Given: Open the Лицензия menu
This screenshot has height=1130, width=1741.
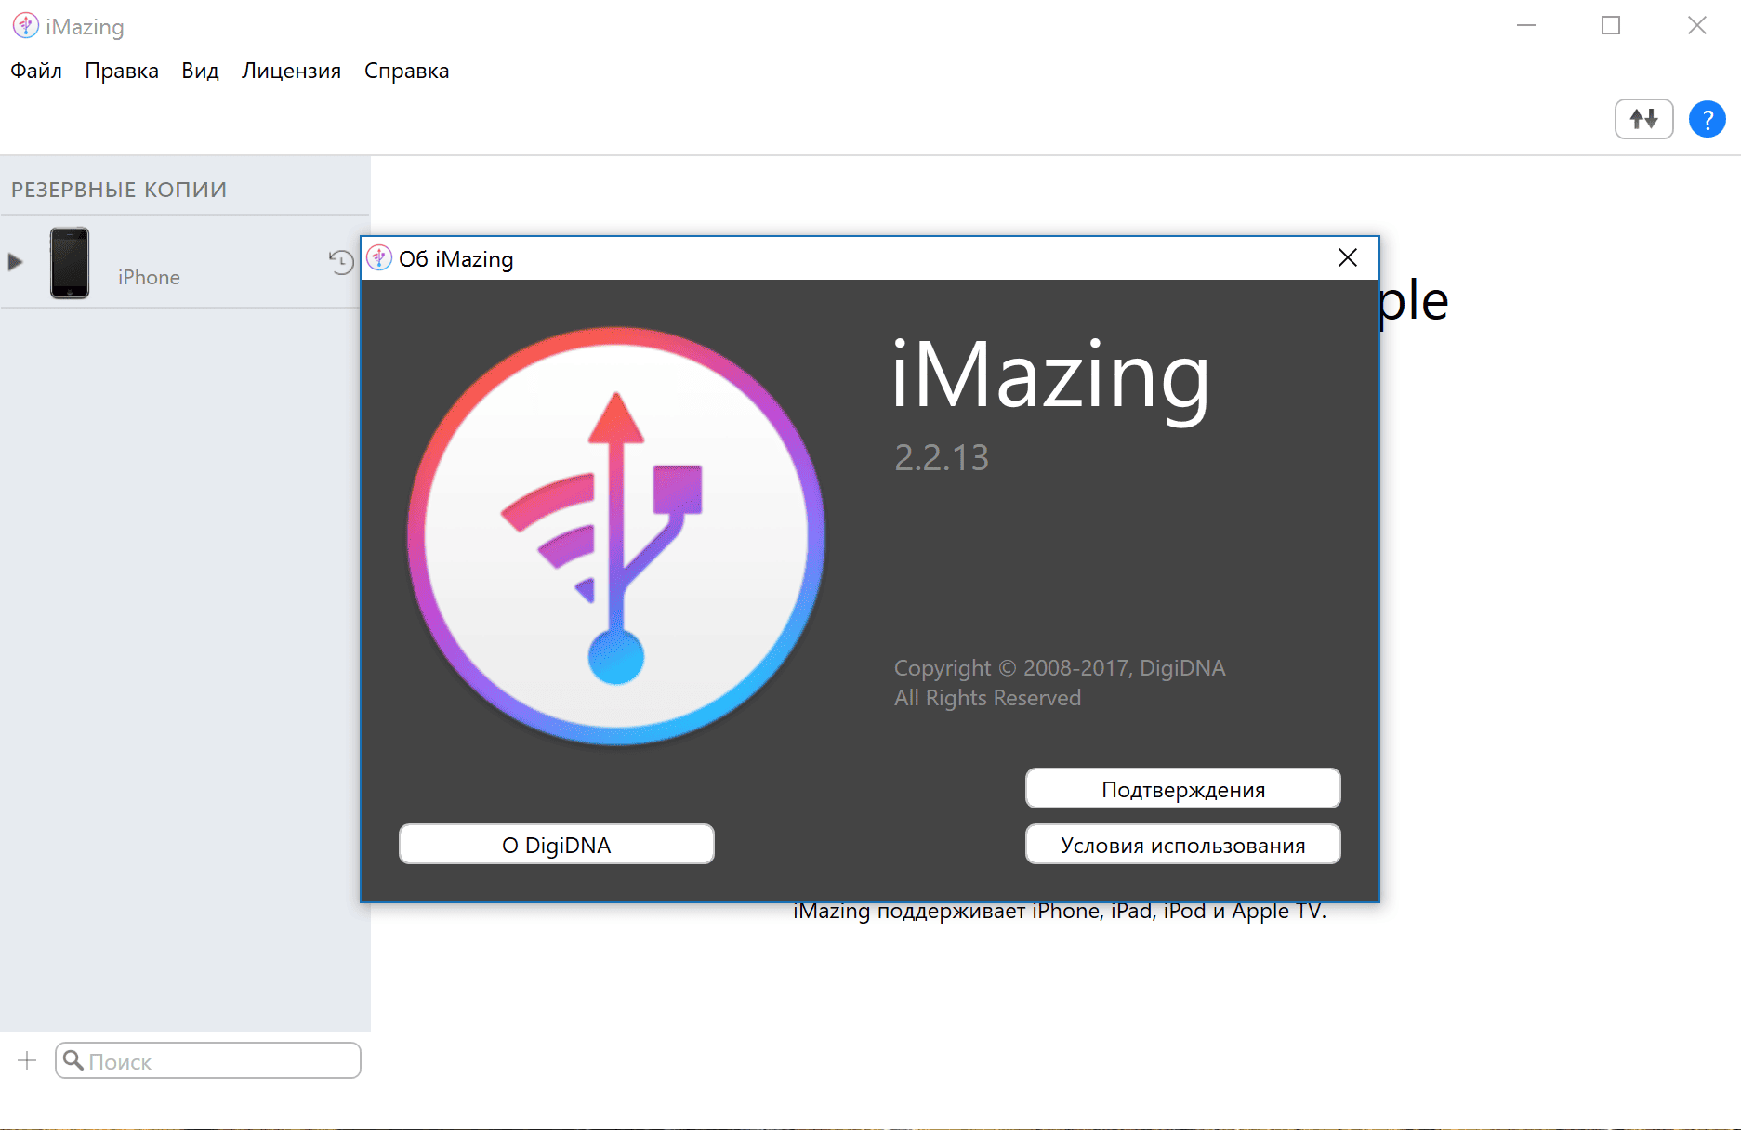Looking at the screenshot, I should click(x=291, y=71).
